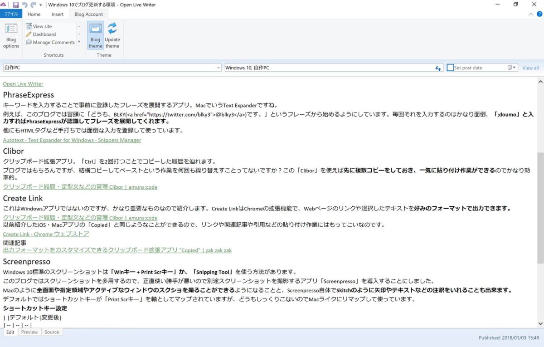Expand the Shortcuts gallery list
The width and height of the screenshot is (544, 347).
(79, 42)
